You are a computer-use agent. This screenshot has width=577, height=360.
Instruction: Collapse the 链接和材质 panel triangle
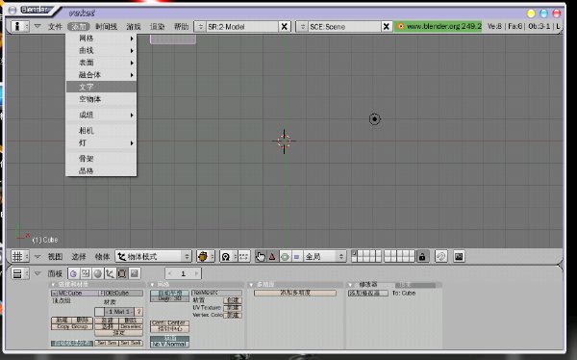(x=53, y=285)
